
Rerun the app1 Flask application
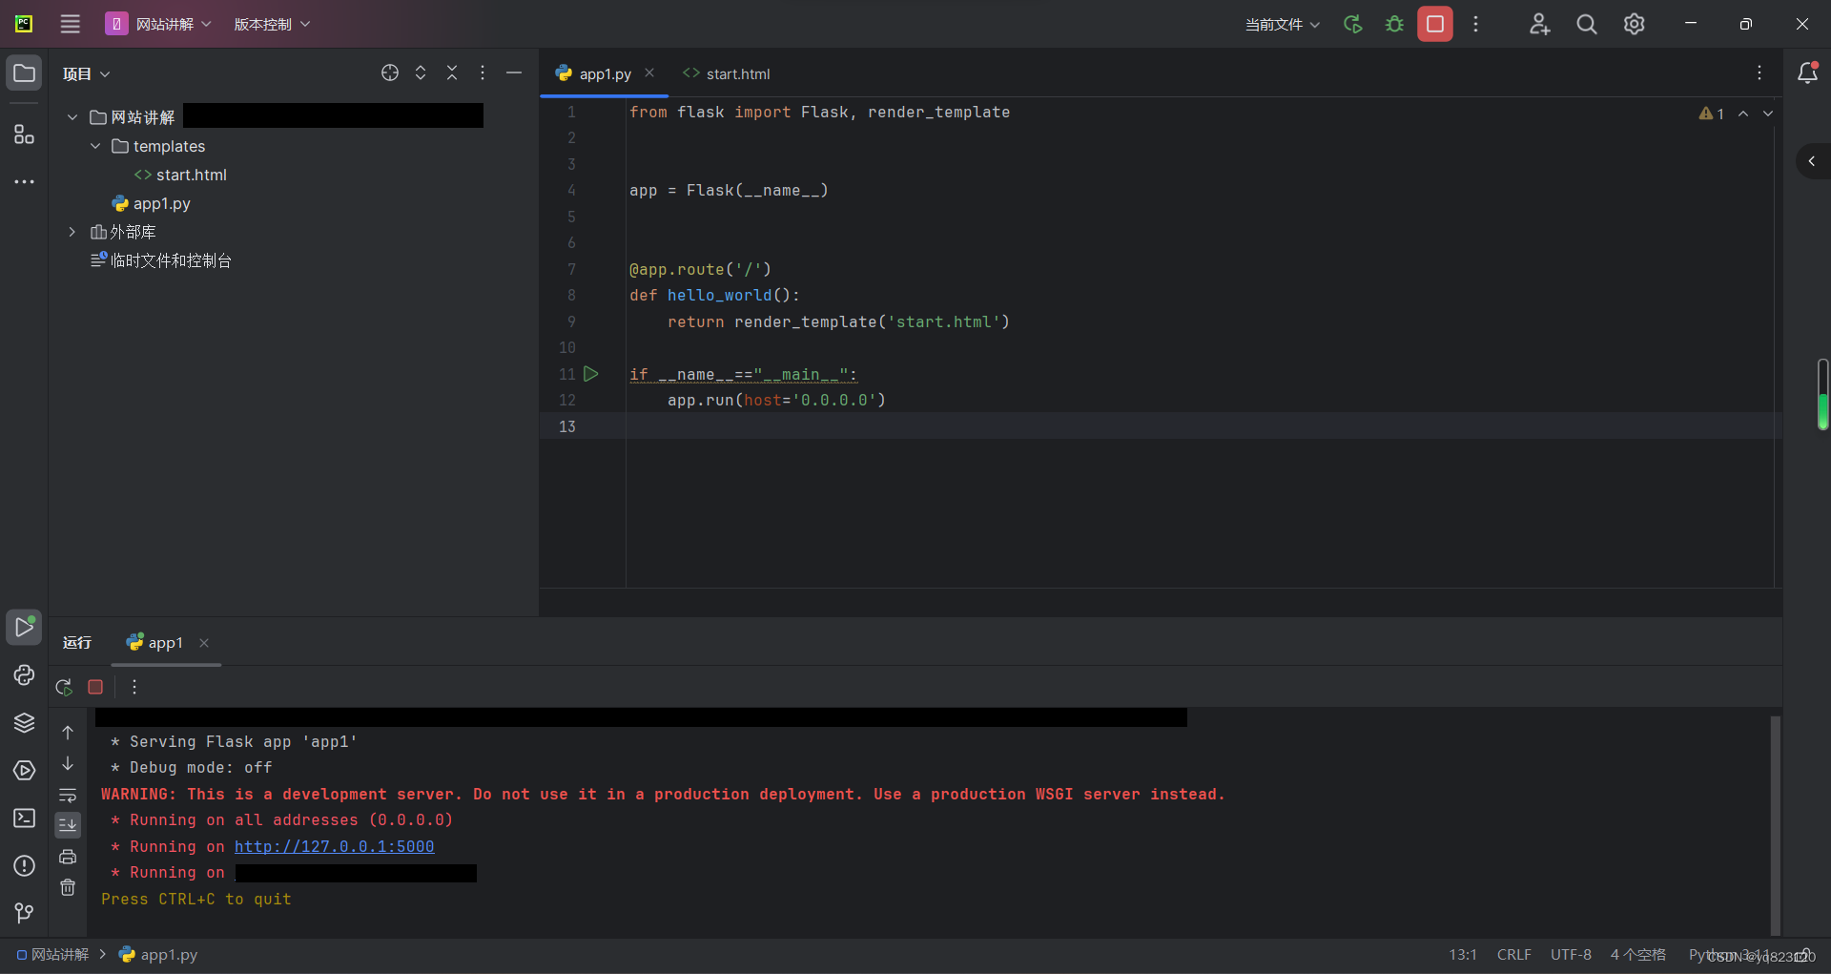(64, 687)
